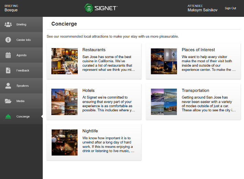
Task: Select the Concierge menu label
Action: coord(23,116)
